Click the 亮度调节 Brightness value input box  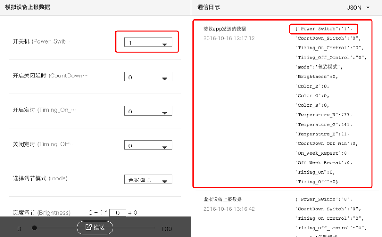[118, 213]
